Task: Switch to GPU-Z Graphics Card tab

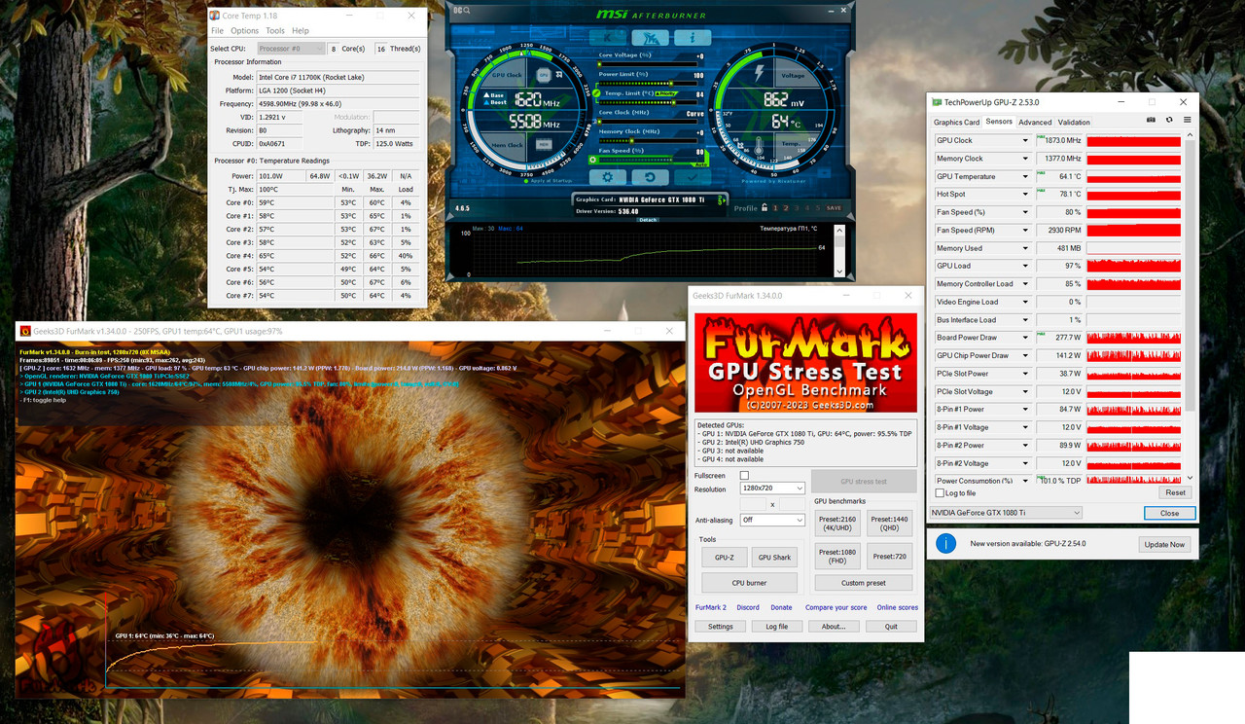Action: tap(956, 122)
